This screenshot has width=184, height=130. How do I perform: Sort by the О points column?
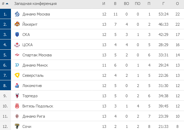point(177,4)
